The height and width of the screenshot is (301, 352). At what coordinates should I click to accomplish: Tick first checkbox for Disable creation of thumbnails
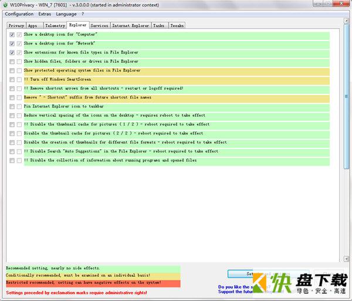pos(12,143)
